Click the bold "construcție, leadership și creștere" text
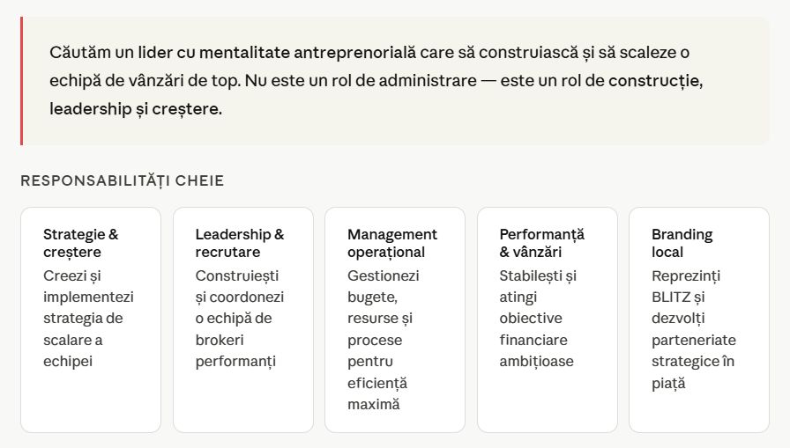The image size is (790, 448). coord(135,109)
